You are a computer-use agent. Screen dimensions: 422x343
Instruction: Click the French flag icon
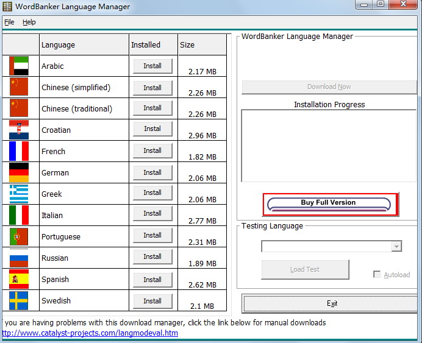pos(19,151)
